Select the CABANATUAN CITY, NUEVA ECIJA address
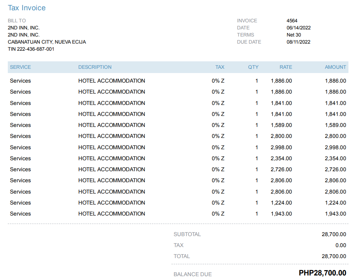 pyautogui.click(x=47, y=42)
